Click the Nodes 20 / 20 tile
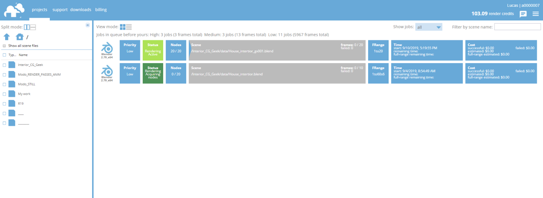 (176, 50)
